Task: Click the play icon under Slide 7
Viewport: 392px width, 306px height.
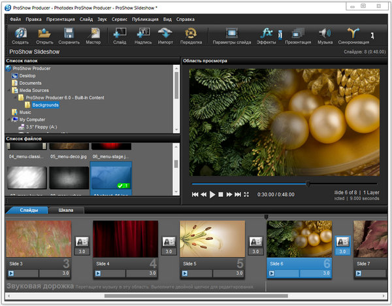Action: (359, 273)
